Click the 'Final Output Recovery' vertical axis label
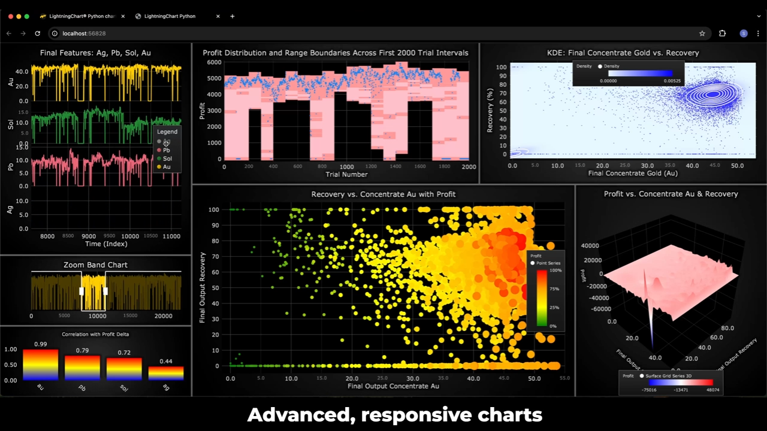767x431 pixels. click(x=203, y=287)
